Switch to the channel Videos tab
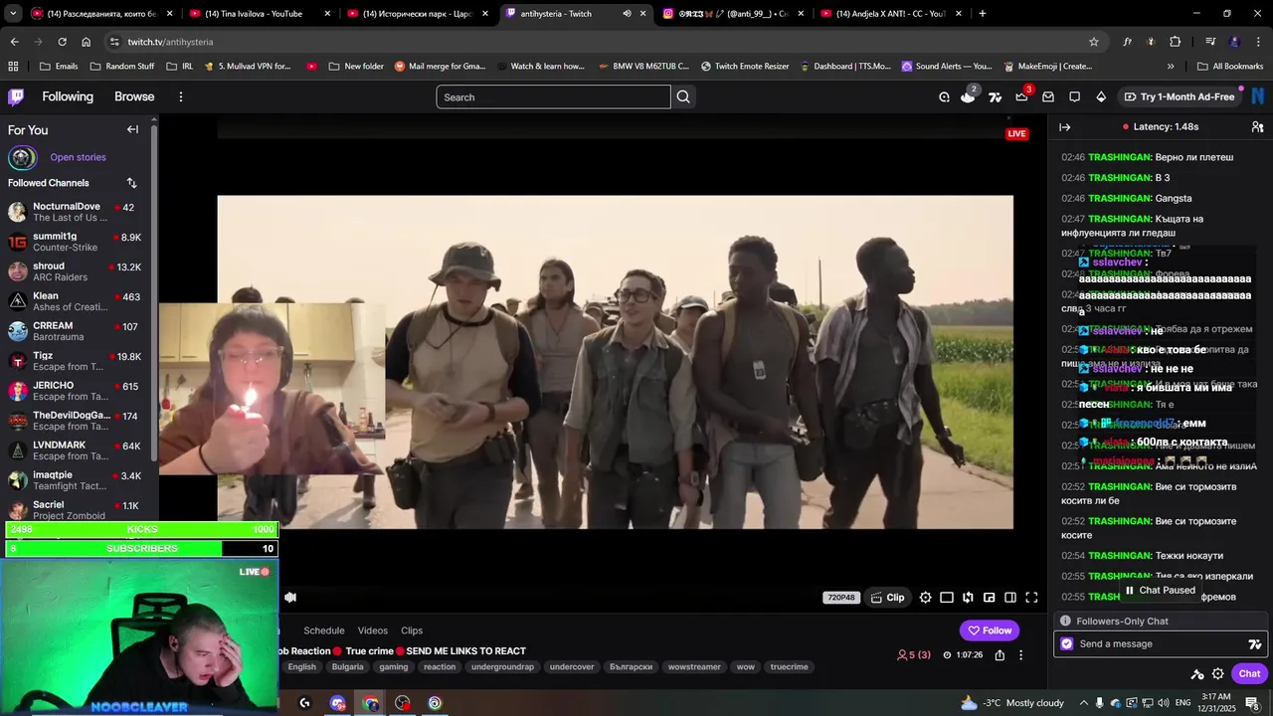Image resolution: width=1273 pixels, height=716 pixels. coord(373,630)
